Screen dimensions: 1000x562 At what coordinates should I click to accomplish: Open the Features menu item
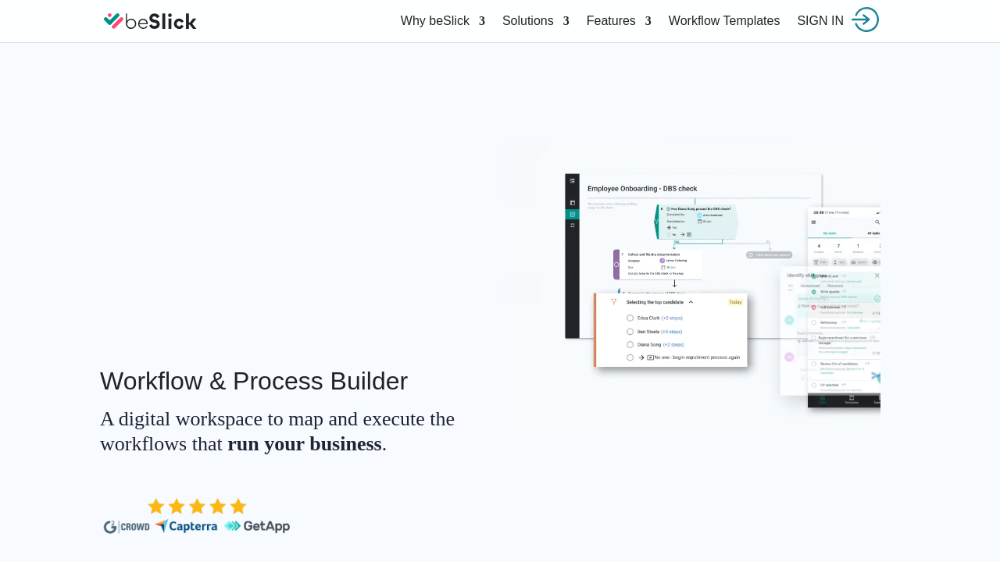(x=611, y=21)
